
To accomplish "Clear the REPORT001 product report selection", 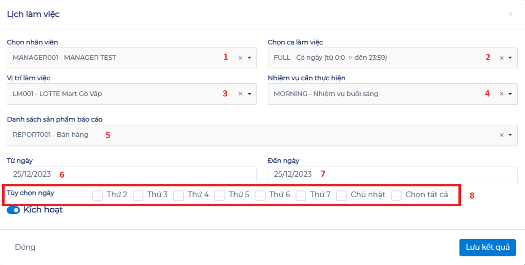I will [x=501, y=135].
